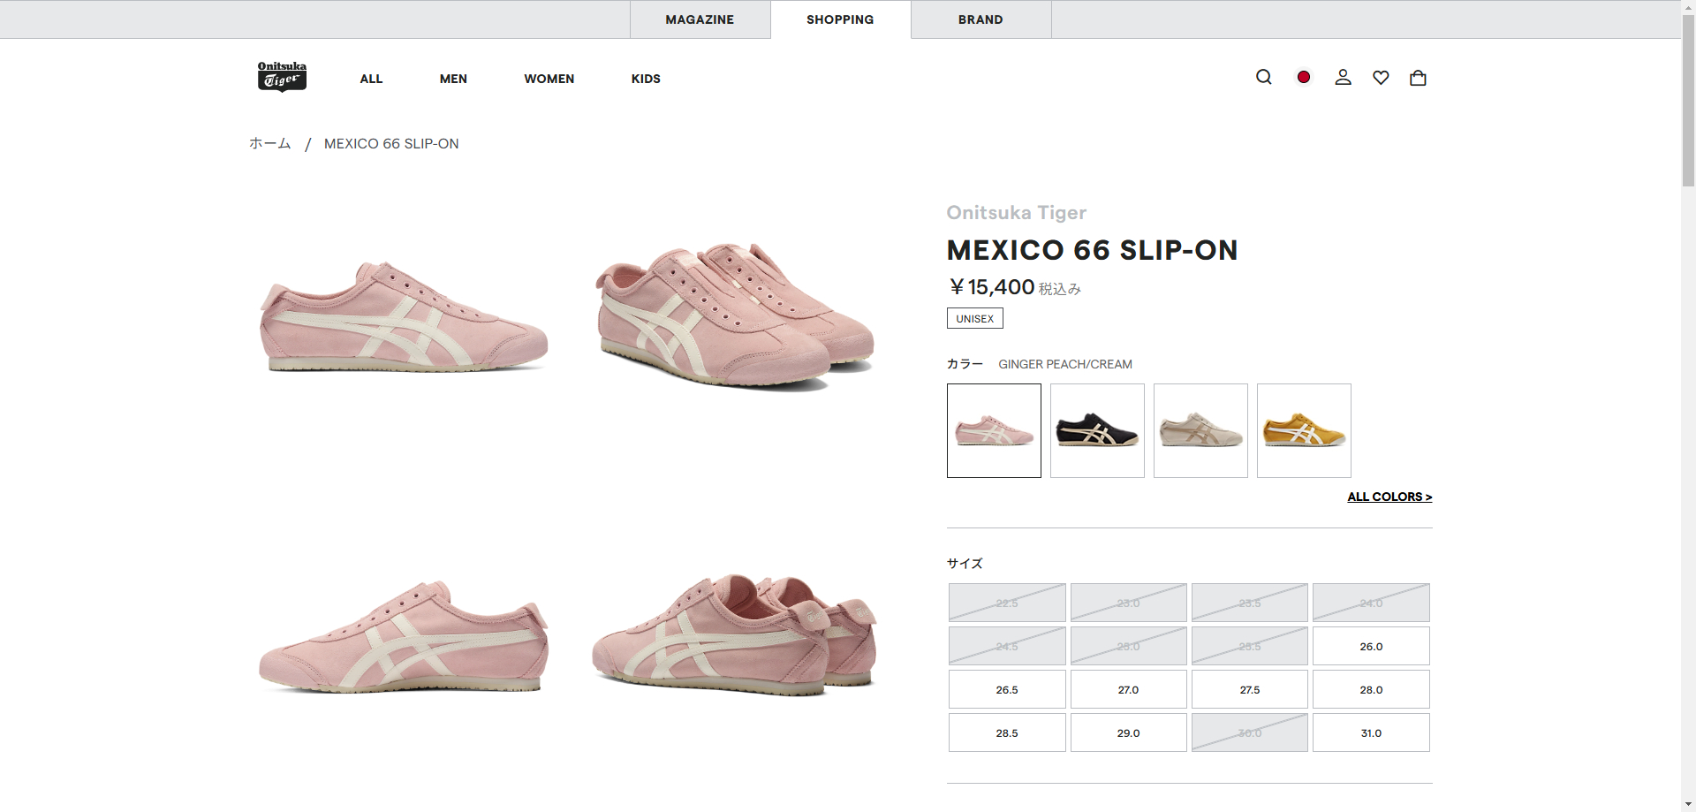Select the black shoe color swatch

pyautogui.click(x=1097, y=430)
